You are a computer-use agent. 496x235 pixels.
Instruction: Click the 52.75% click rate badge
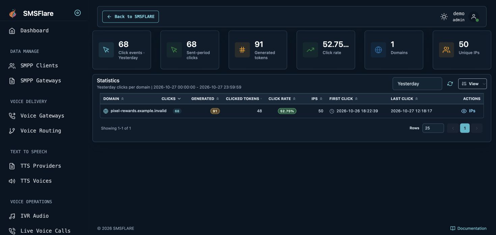point(287,111)
